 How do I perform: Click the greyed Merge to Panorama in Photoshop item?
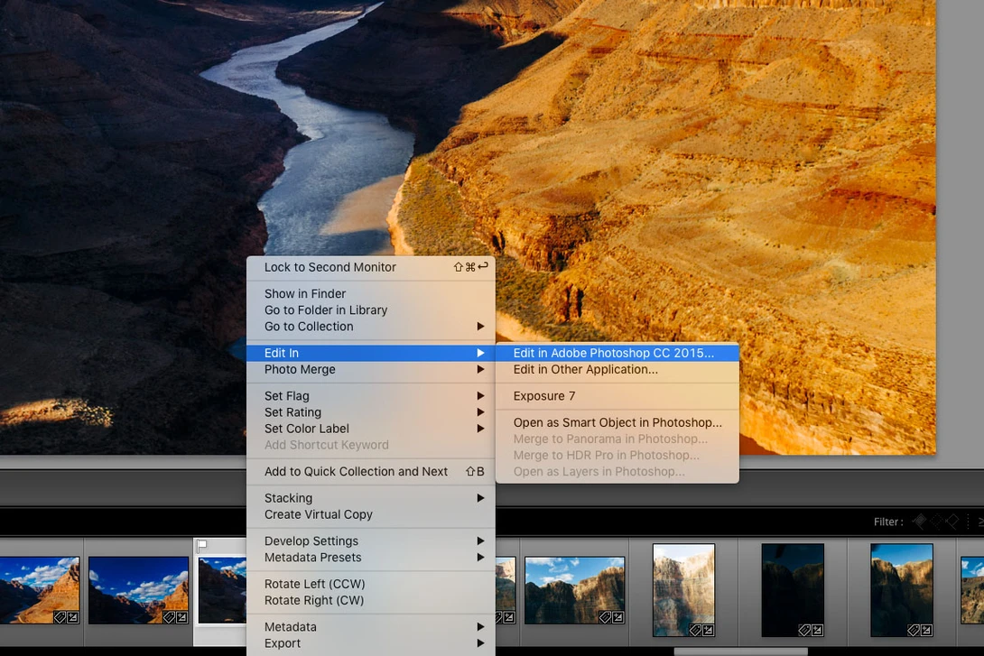pyautogui.click(x=617, y=439)
